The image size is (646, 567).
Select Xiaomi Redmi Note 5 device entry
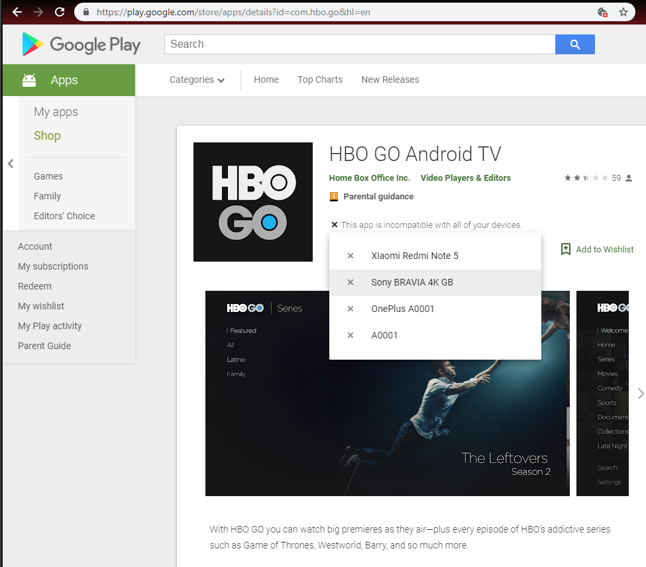pos(414,256)
